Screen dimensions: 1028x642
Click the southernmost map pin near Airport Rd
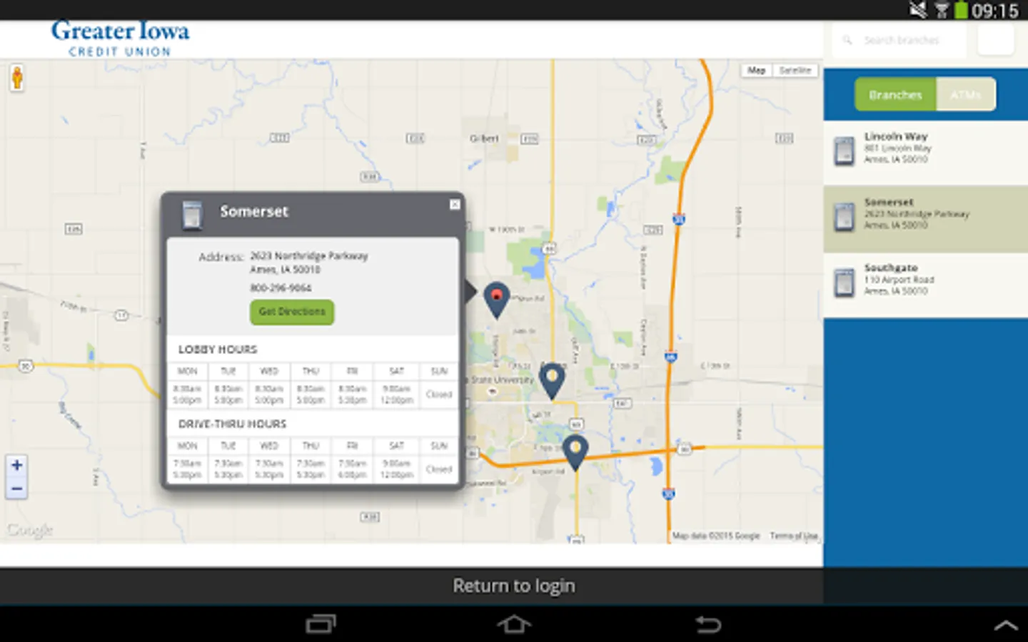575,452
